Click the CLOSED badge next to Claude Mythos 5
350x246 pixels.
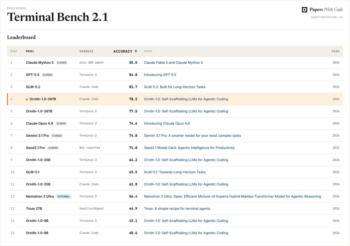click(x=62, y=63)
